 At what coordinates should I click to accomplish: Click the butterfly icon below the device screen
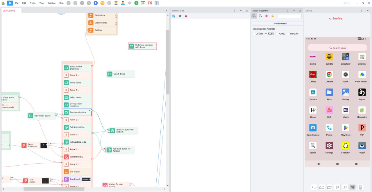pos(353,187)
